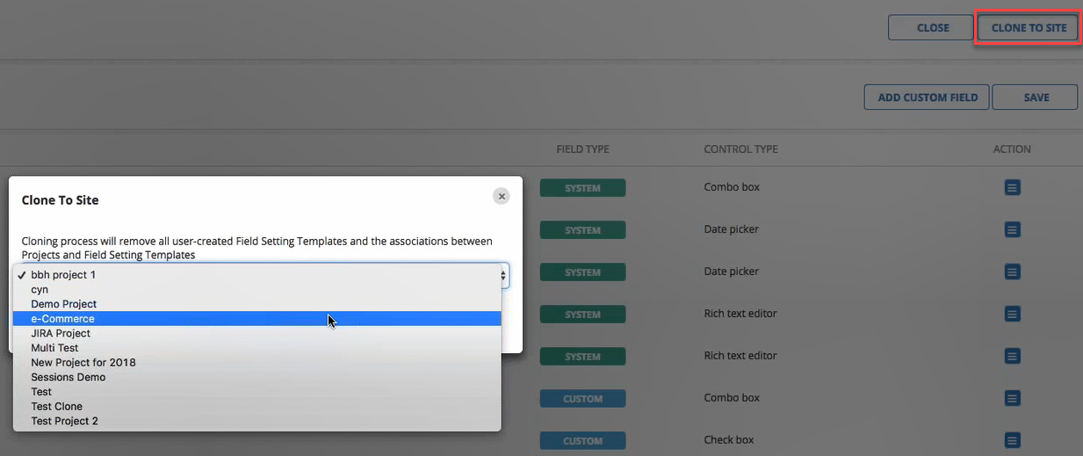
Task: Close the Clone To Site dialog
Action: (502, 197)
